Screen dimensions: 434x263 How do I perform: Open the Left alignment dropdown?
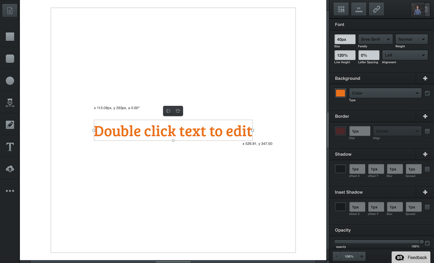coord(405,55)
